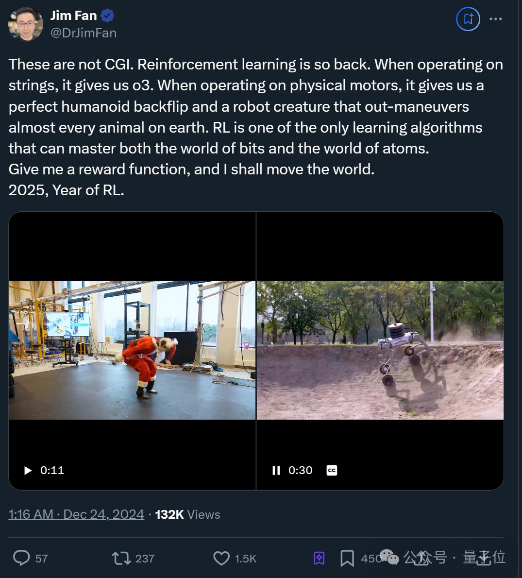Click the Jim Fan display name
The image size is (522, 578).
[x=74, y=16]
